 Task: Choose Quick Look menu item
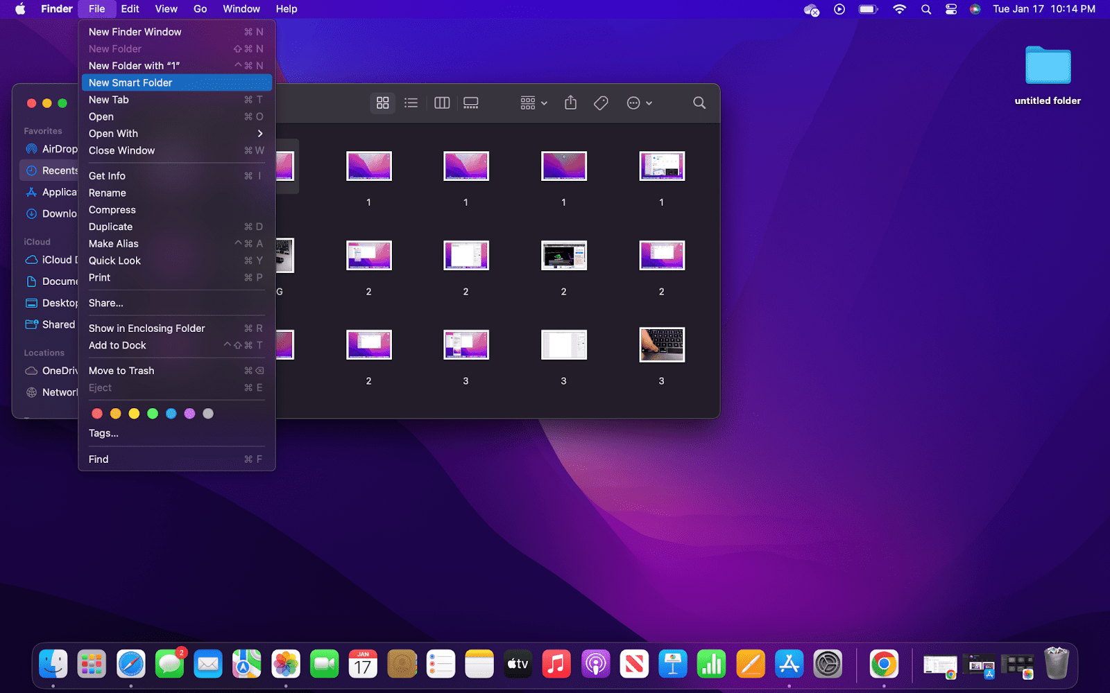(x=176, y=261)
